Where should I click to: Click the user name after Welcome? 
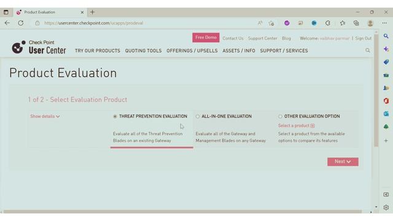pos(334,38)
